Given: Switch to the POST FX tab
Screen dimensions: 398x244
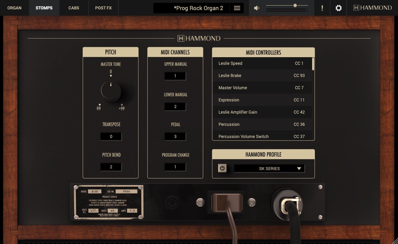Looking at the screenshot, I should click(103, 8).
